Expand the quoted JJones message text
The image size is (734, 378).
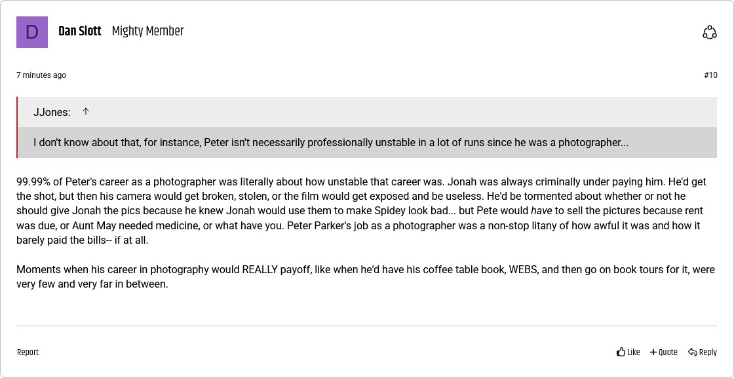click(331, 143)
